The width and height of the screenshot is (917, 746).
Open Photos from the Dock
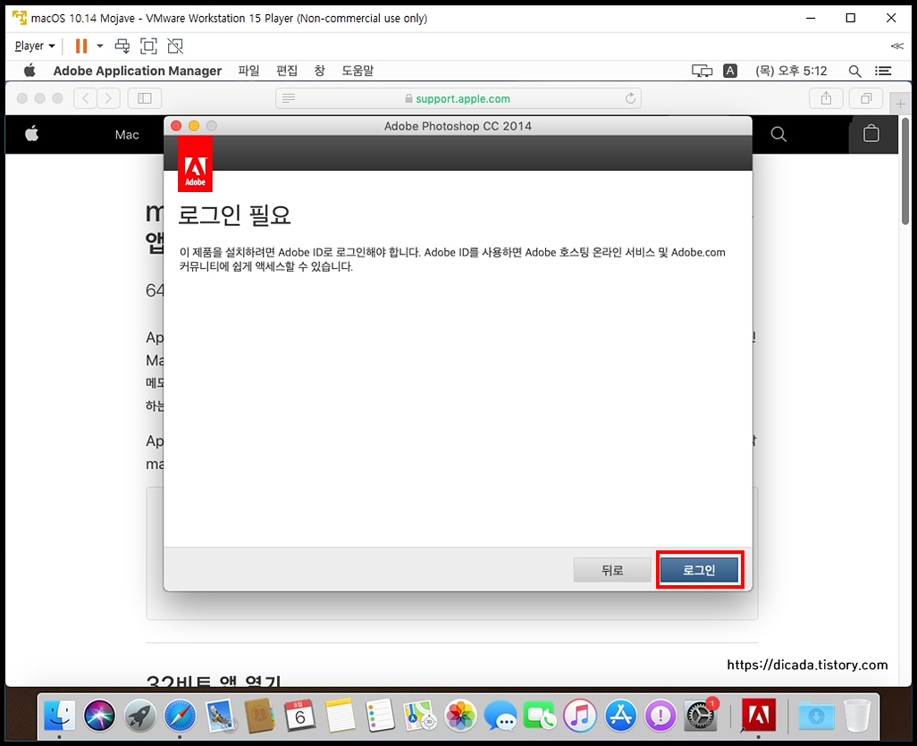click(x=460, y=715)
